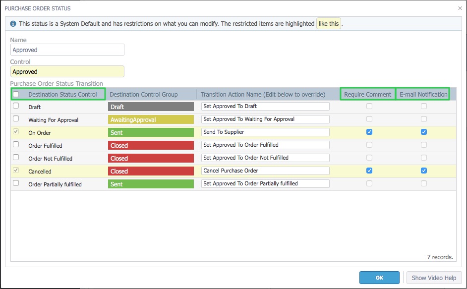This screenshot has height=289, width=467.
Task: Click the Name input field
Action: (x=67, y=50)
